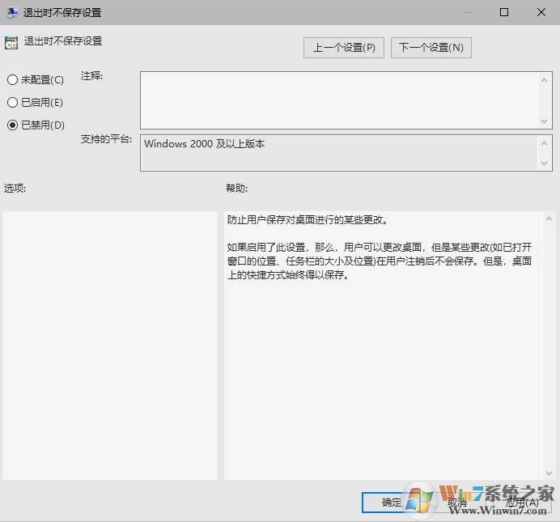
Task: Close the 退出时不保存设置 window
Action: pyautogui.click(x=541, y=13)
